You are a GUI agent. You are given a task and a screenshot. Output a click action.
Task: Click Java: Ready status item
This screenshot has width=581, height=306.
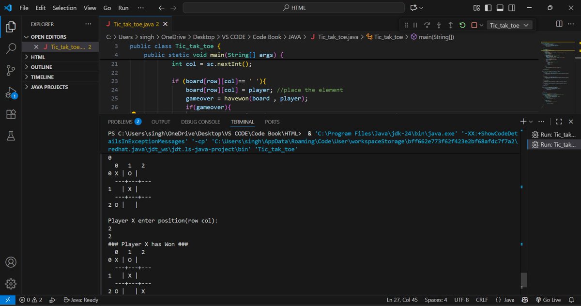tap(80, 300)
